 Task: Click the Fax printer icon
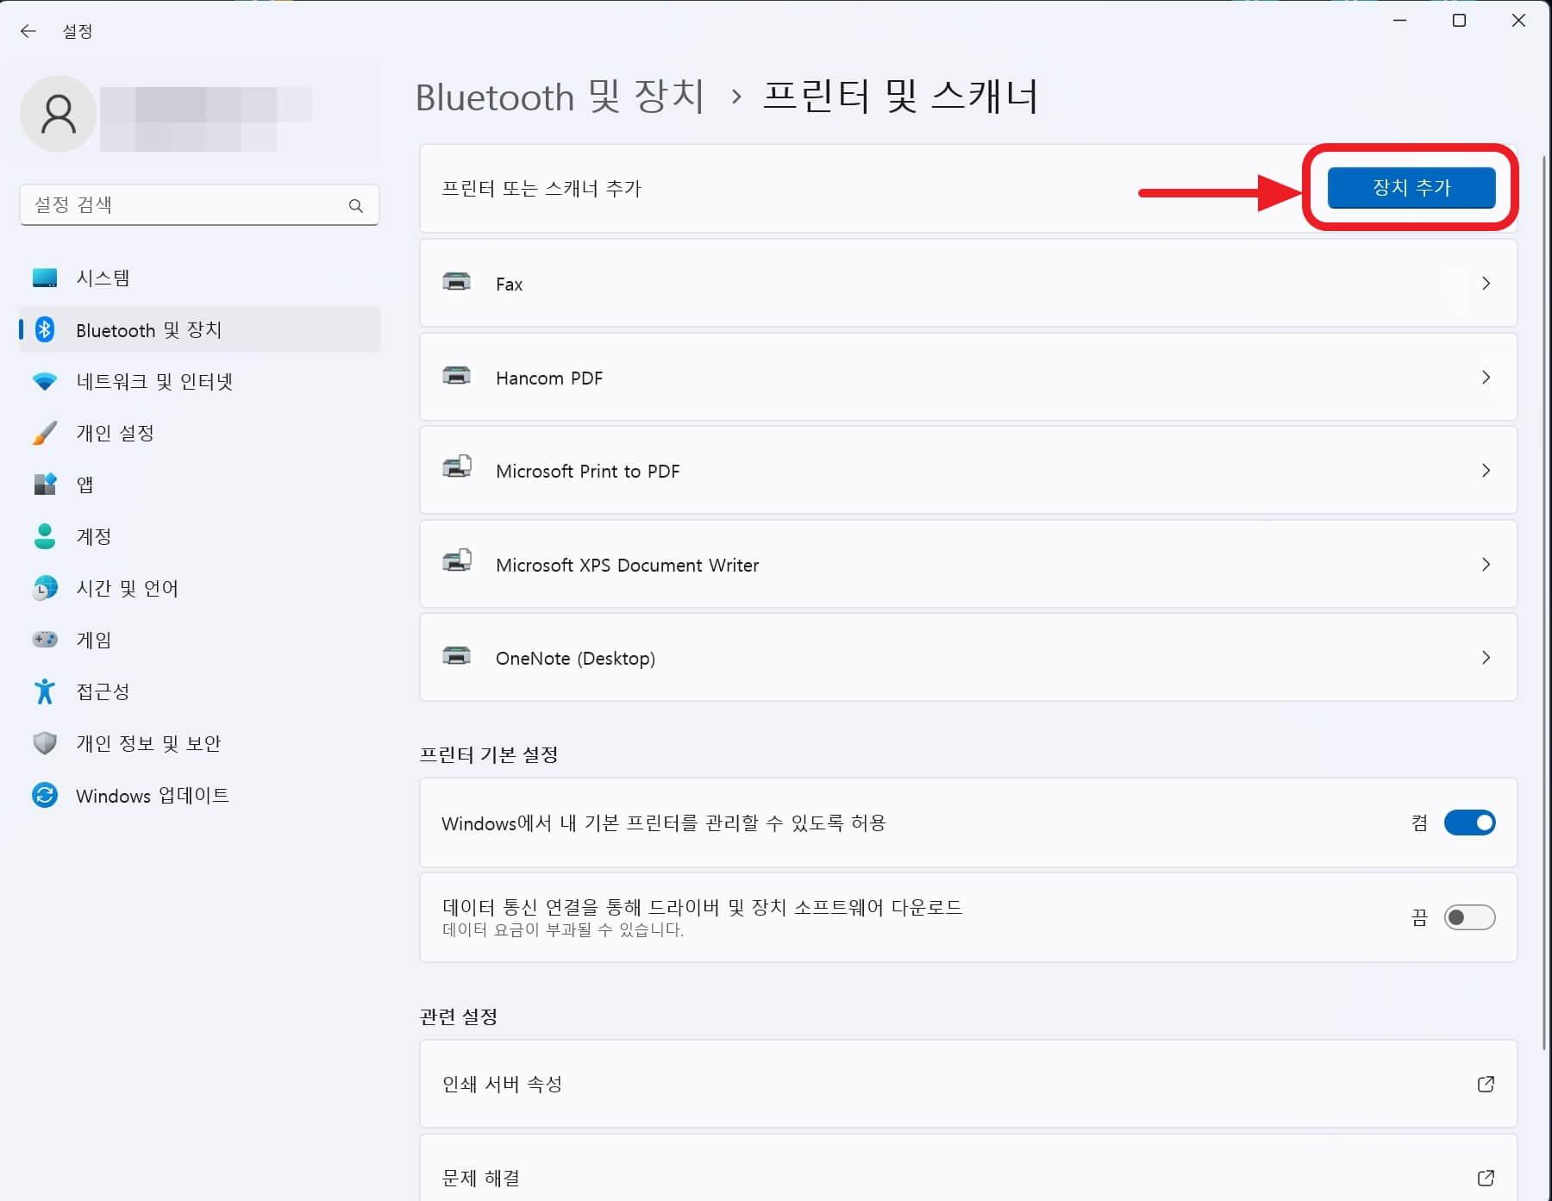coord(456,282)
